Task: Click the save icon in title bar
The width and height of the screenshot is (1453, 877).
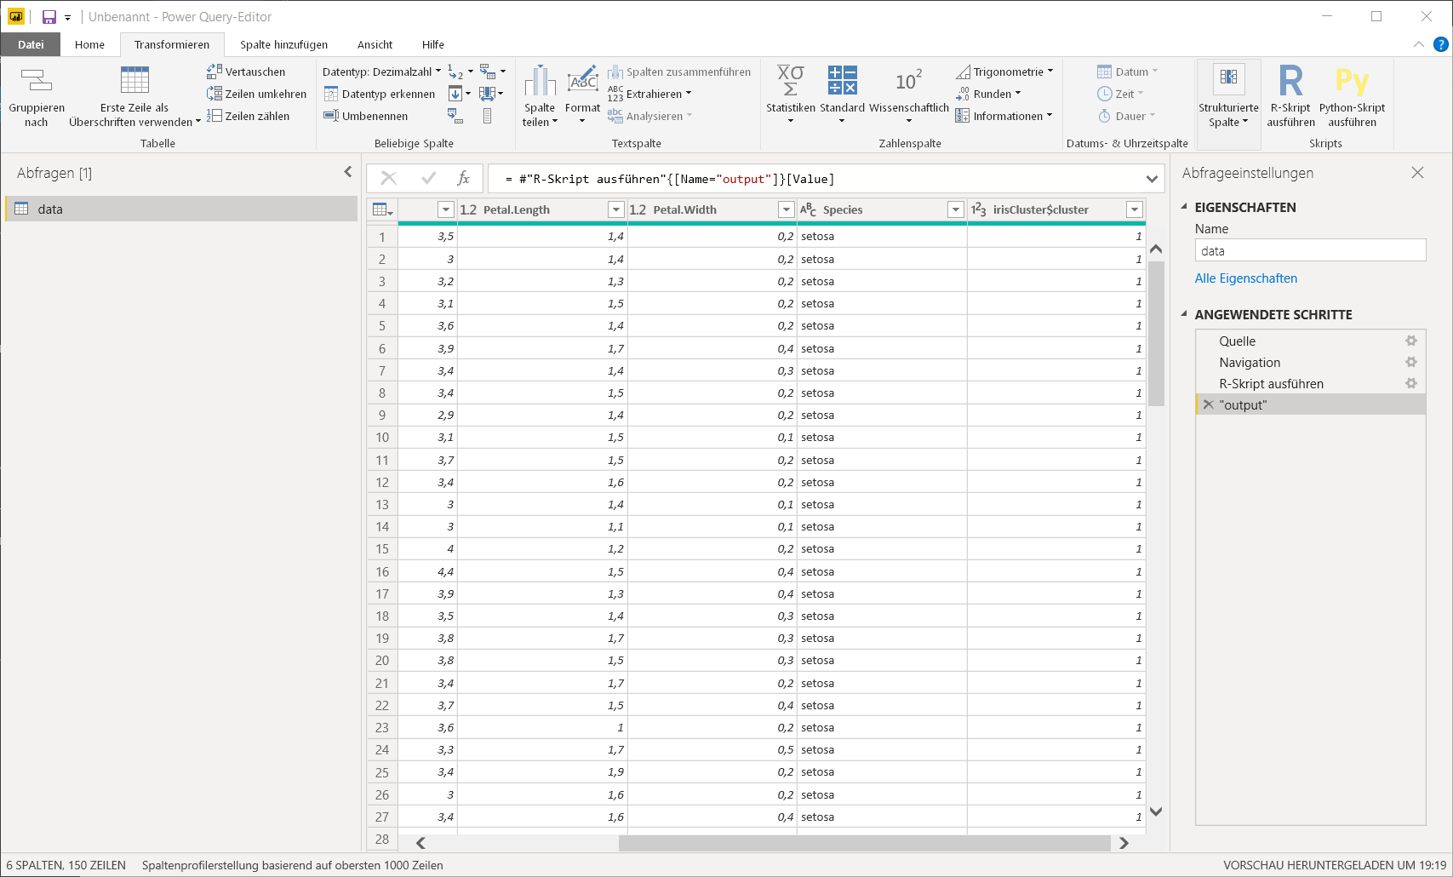Action: (x=49, y=17)
